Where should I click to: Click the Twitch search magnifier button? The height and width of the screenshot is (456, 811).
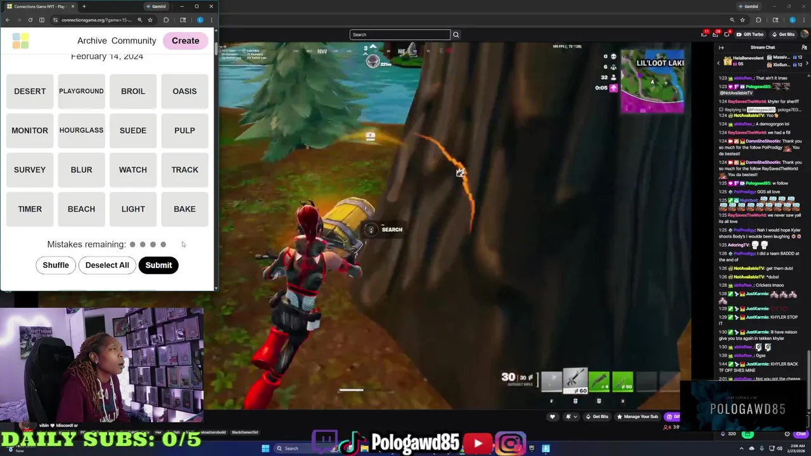coord(456,35)
